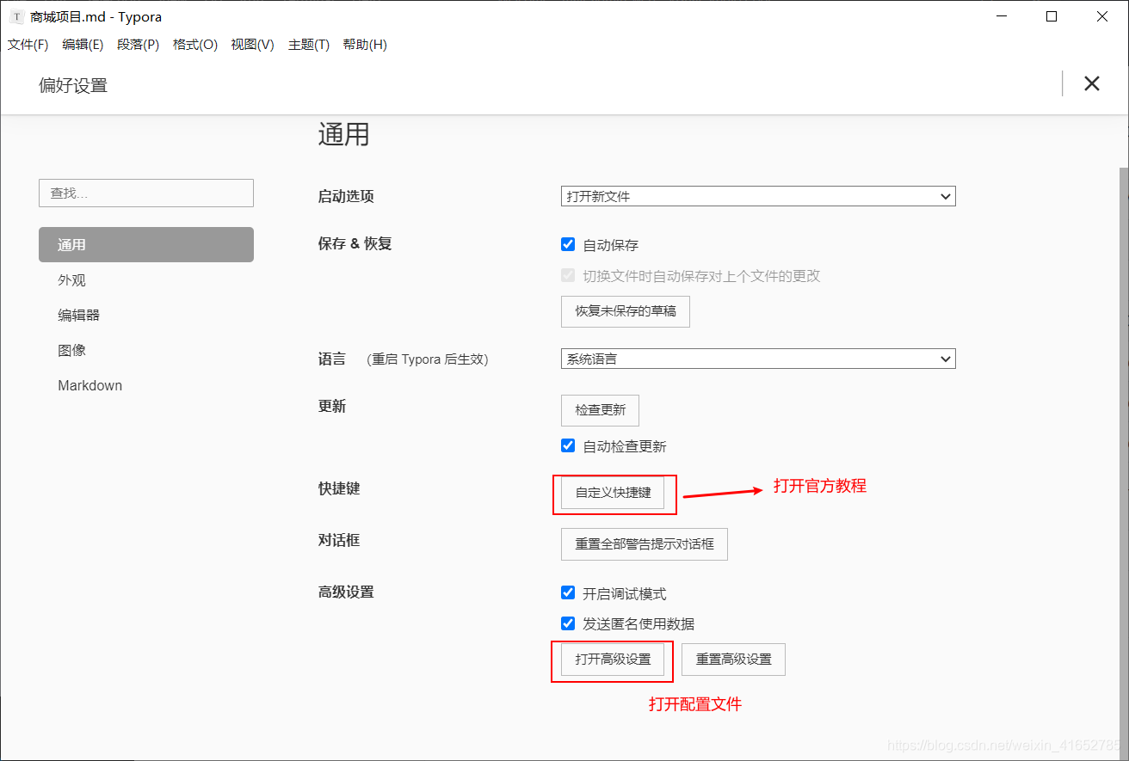Click the 偏好设置 header title
This screenshot has width=1129, height=761.
(73, 85)
